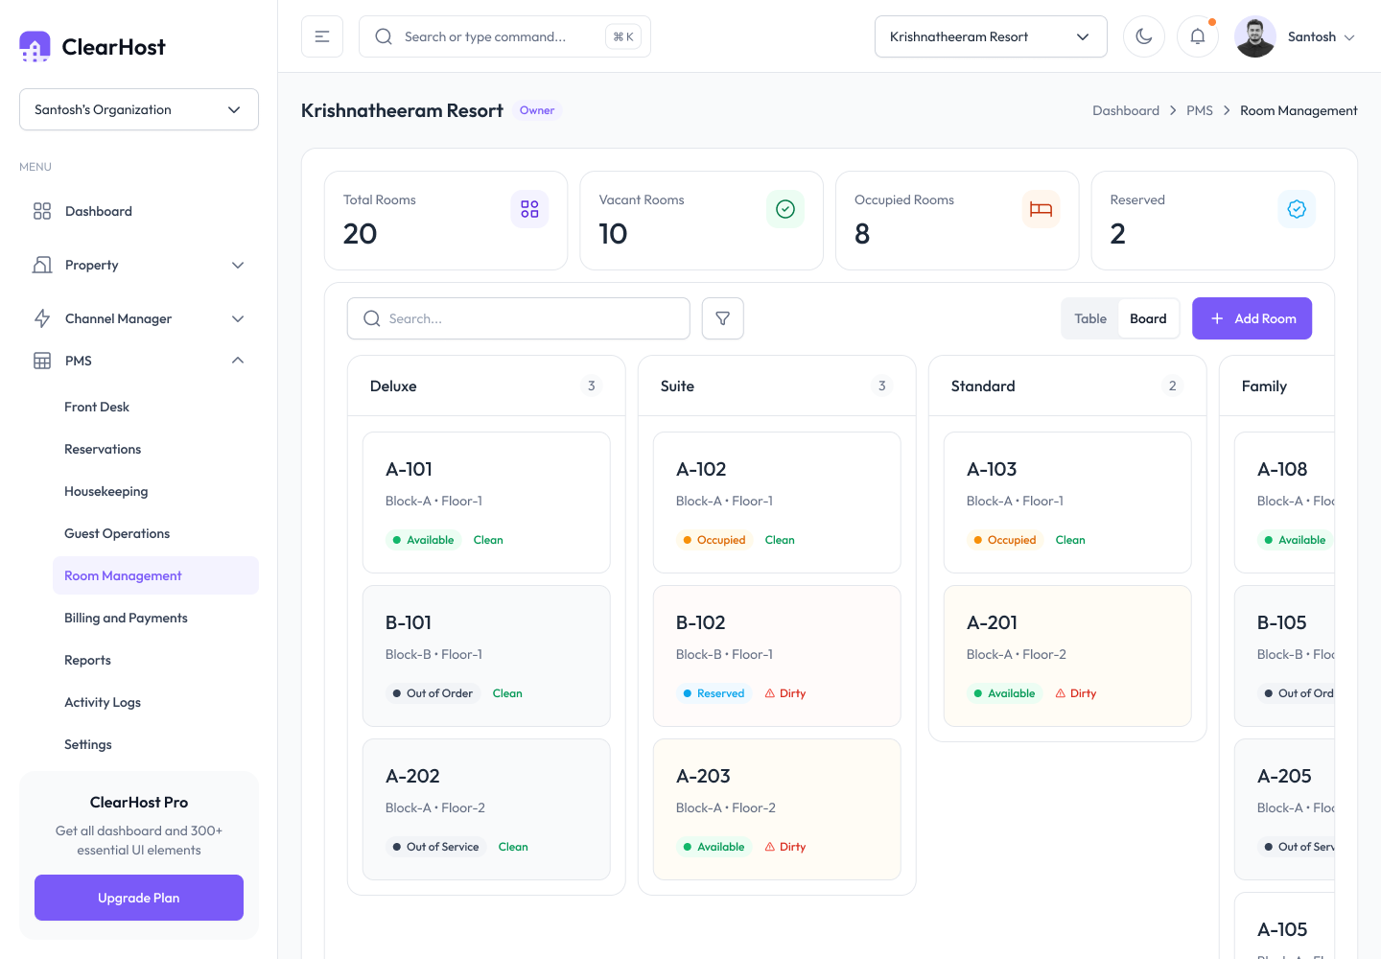
Task: Click the Total Rooms grid icon
Action: click(529, 209)
